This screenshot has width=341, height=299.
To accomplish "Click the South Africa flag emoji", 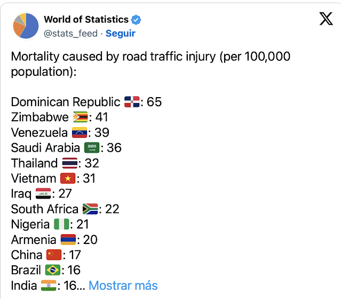I will (90, 209).
